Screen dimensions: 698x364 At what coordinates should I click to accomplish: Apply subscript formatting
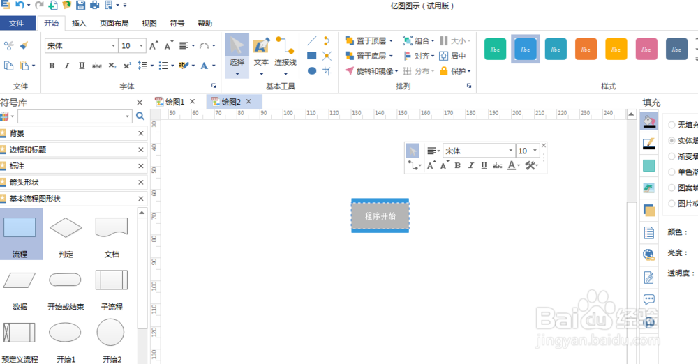point(112,66)
